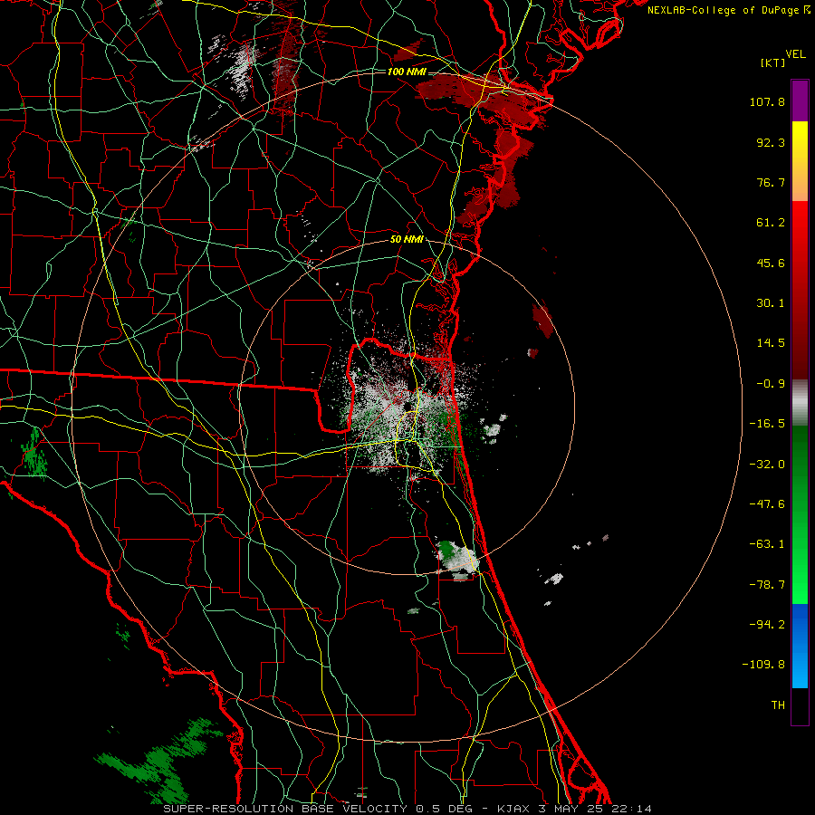Click the 61.2 velocity scale value
The image size is (815, 815).
pyautogui.click(x=771, y=223)
